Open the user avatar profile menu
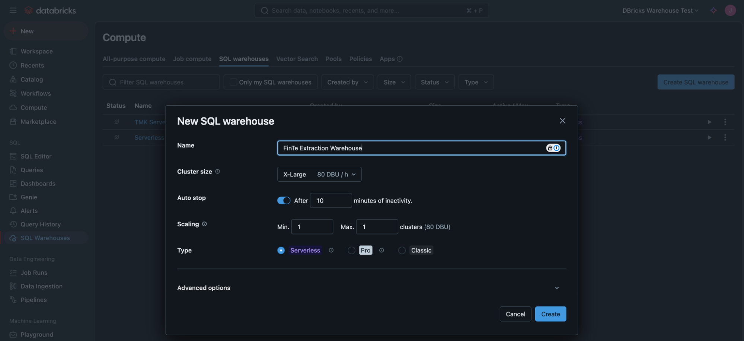The image size is (744, 341). pyautogui.click(x=730, y=10)
